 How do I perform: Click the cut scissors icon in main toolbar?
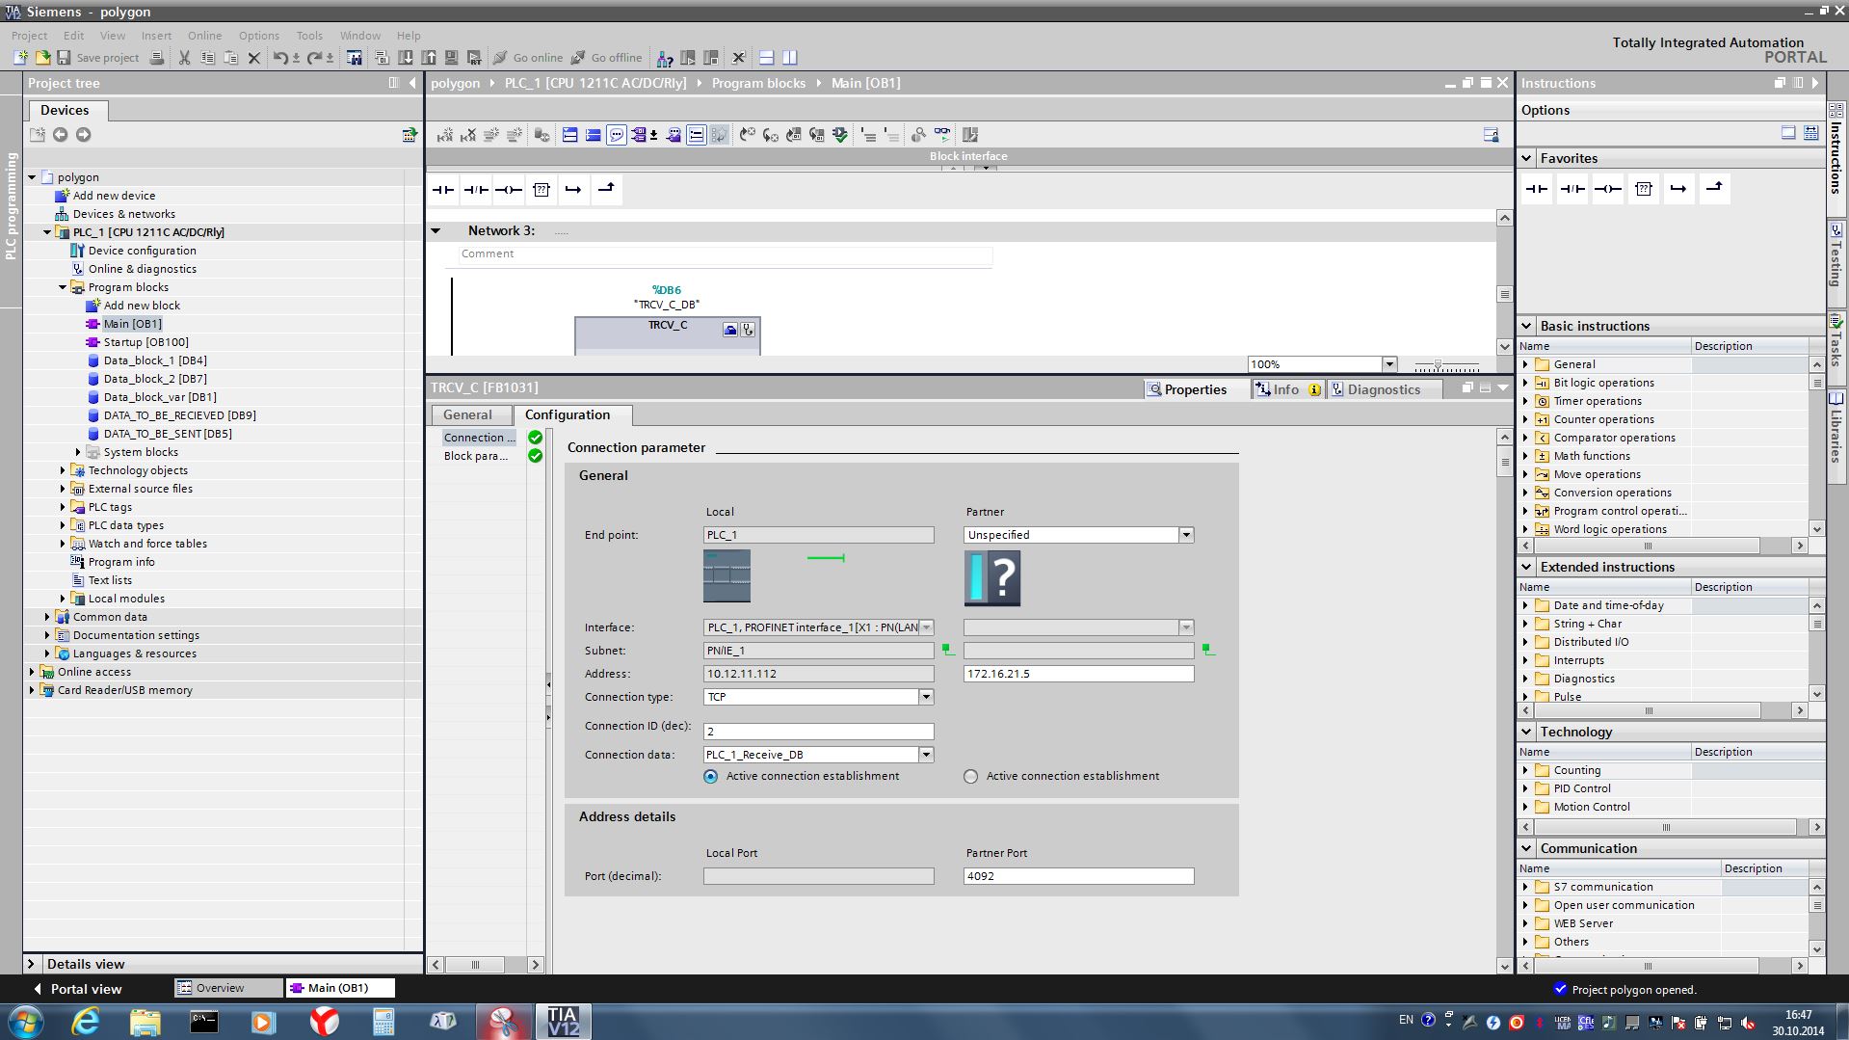184,58
